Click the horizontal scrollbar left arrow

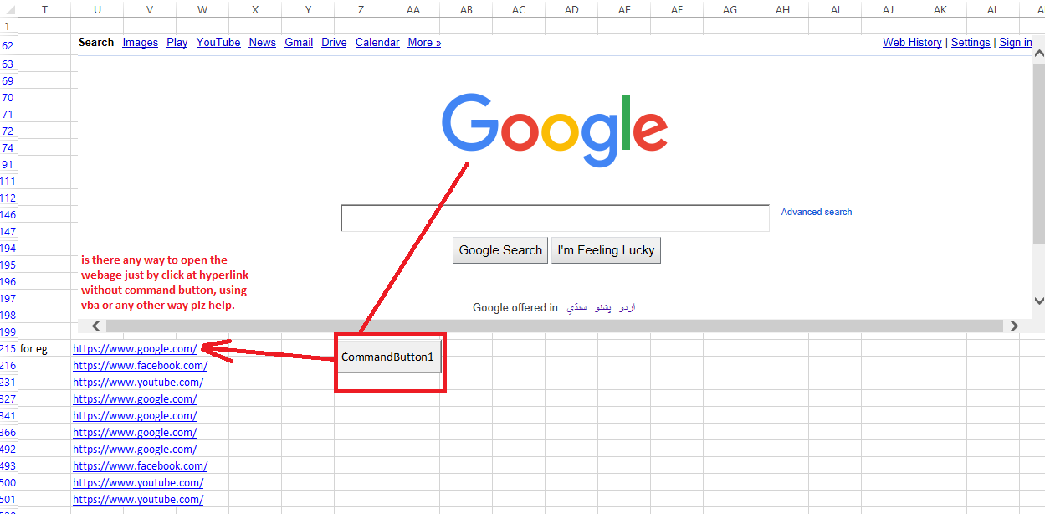point(95,326)
